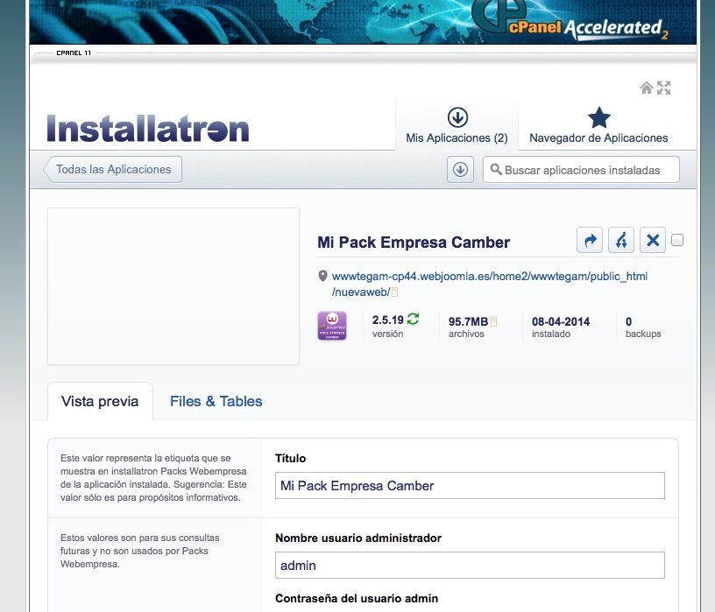Open Mis Aplicaciones (2) tab

[x=457, y=125]
